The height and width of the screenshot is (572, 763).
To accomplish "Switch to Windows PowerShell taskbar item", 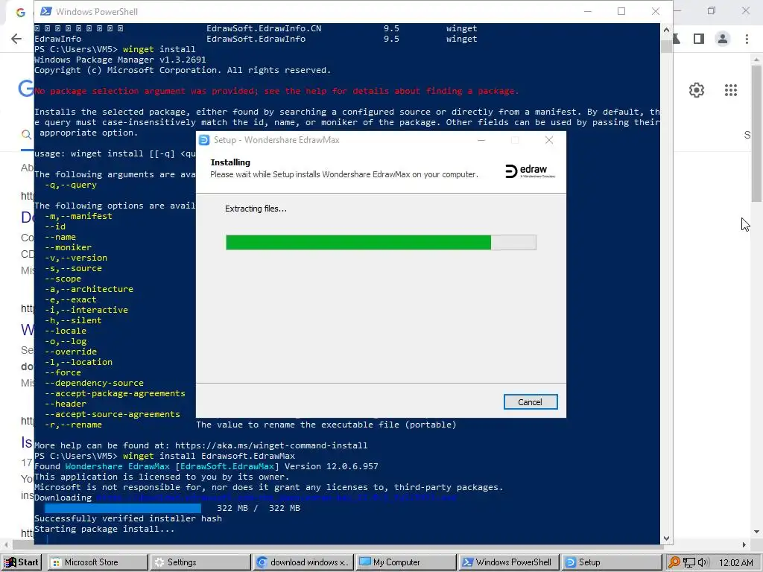I will (509, 562).
